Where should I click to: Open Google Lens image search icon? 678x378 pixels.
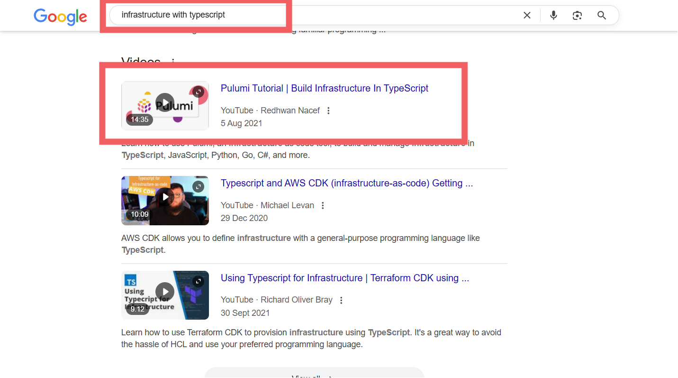coord(577,15)
